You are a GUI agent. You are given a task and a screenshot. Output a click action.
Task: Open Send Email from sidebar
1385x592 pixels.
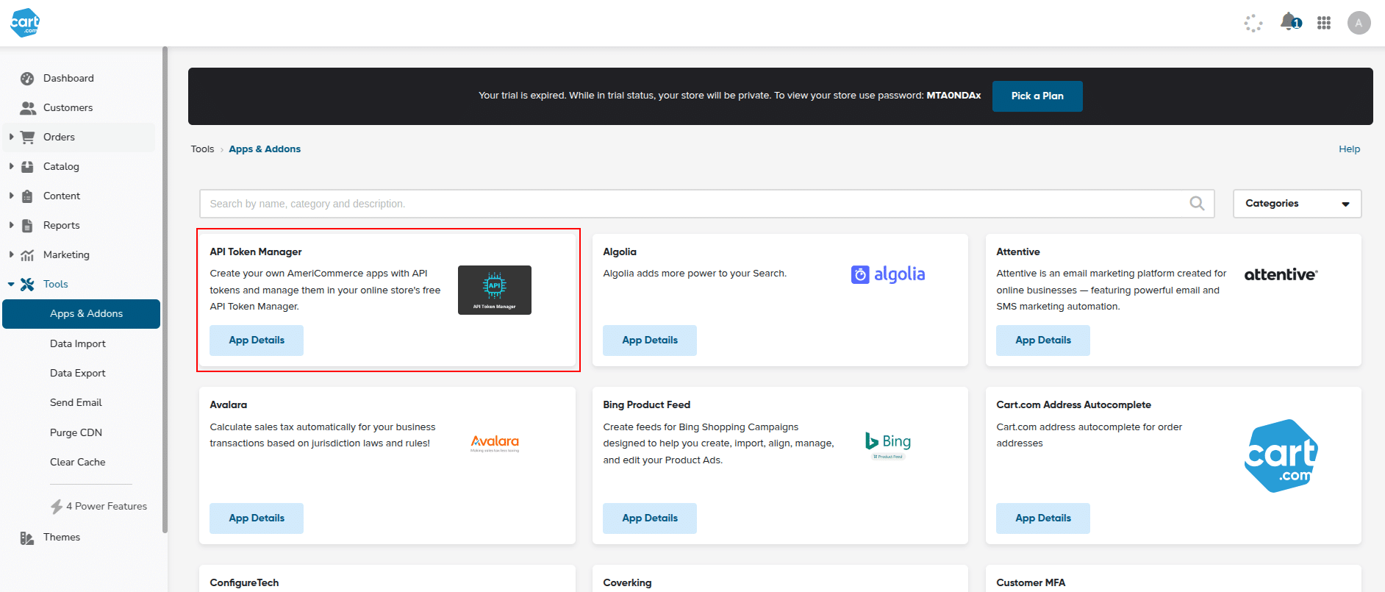(76, 402)
